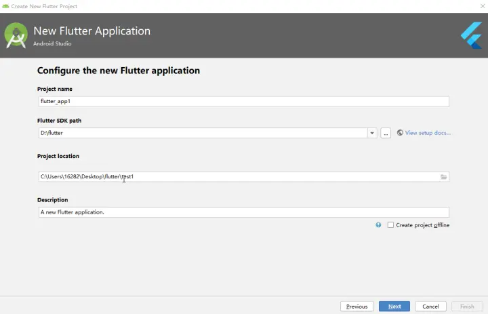This screenshot has width=488, height=314.
Task: Click the disabled Finish button
Action: [467, 307]
